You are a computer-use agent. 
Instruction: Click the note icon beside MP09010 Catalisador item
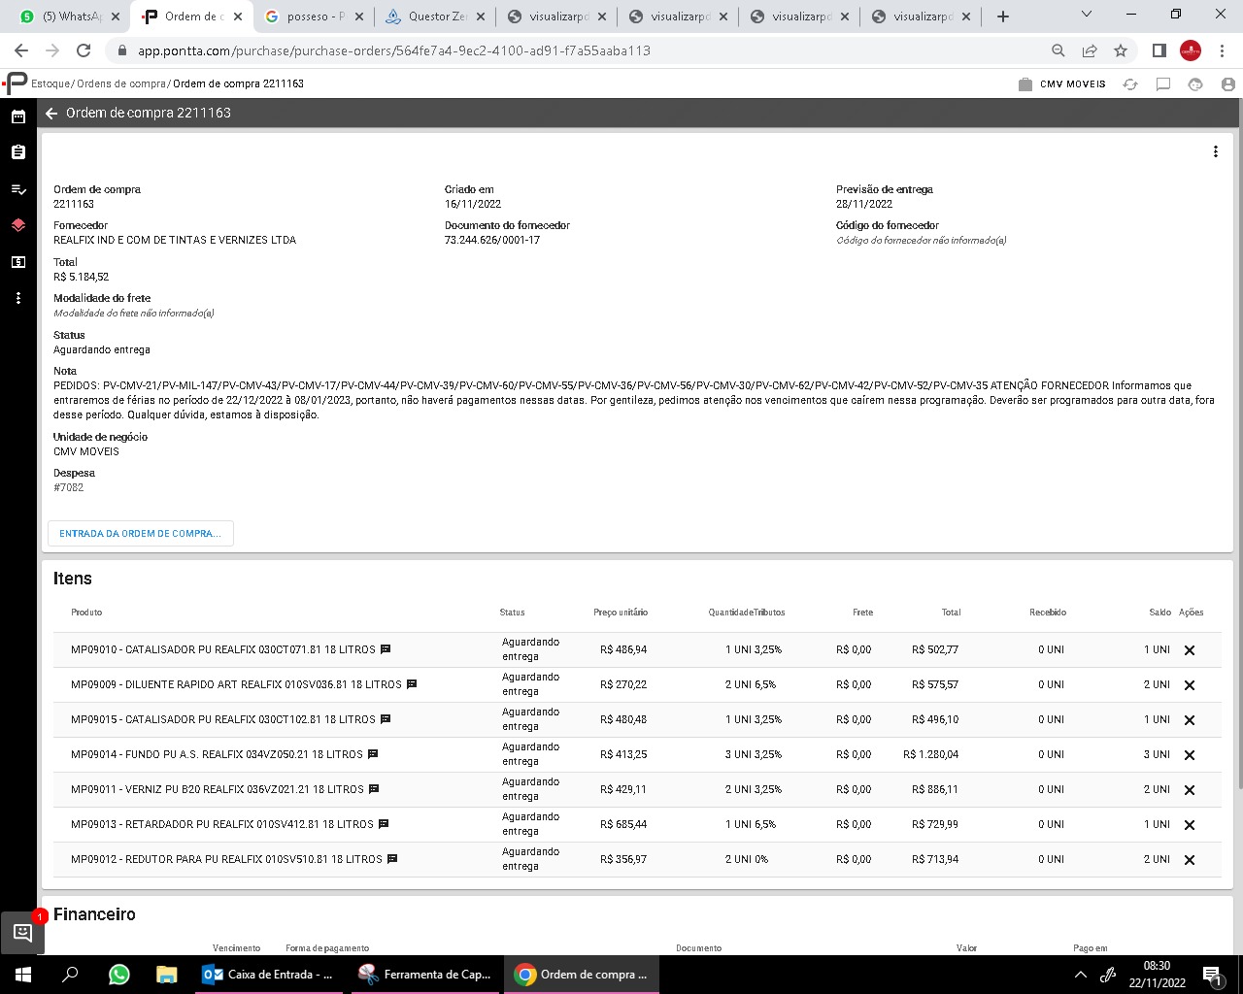point(386,649)
